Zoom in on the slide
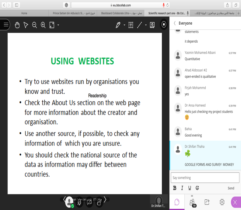The image size is (241, 210). click(43, 25)
